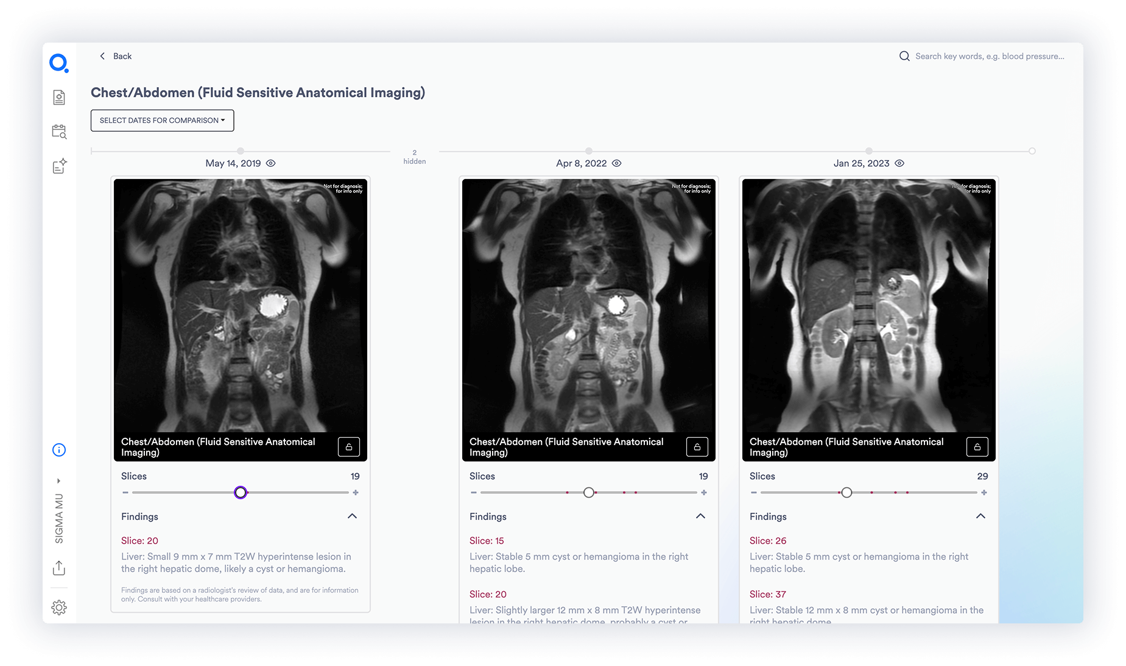Image resolution: width=1126 pixels, height=666 pixels.
Task: Click the app logo at top left
Action: coord(58,63)
